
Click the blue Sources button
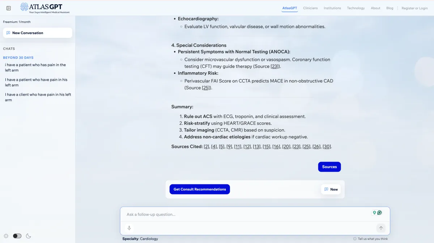(329, 167)
